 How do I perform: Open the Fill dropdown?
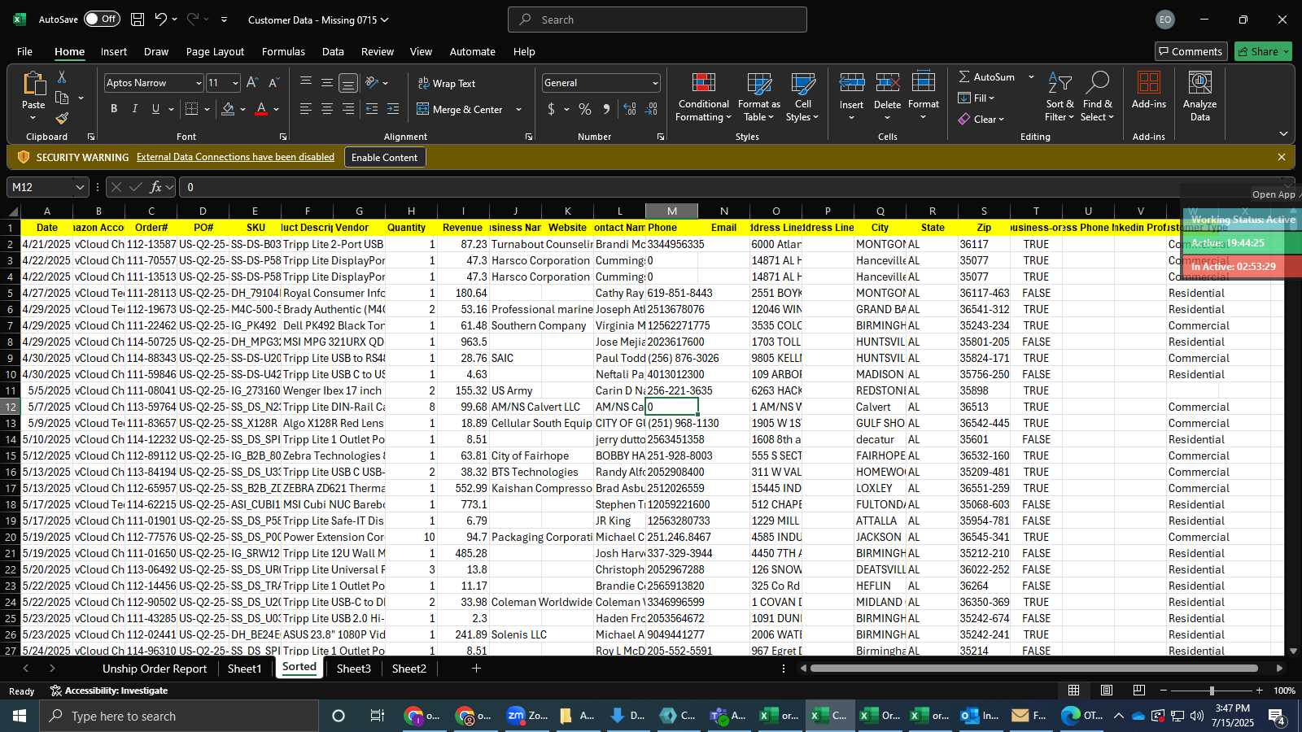coord(976,98)
